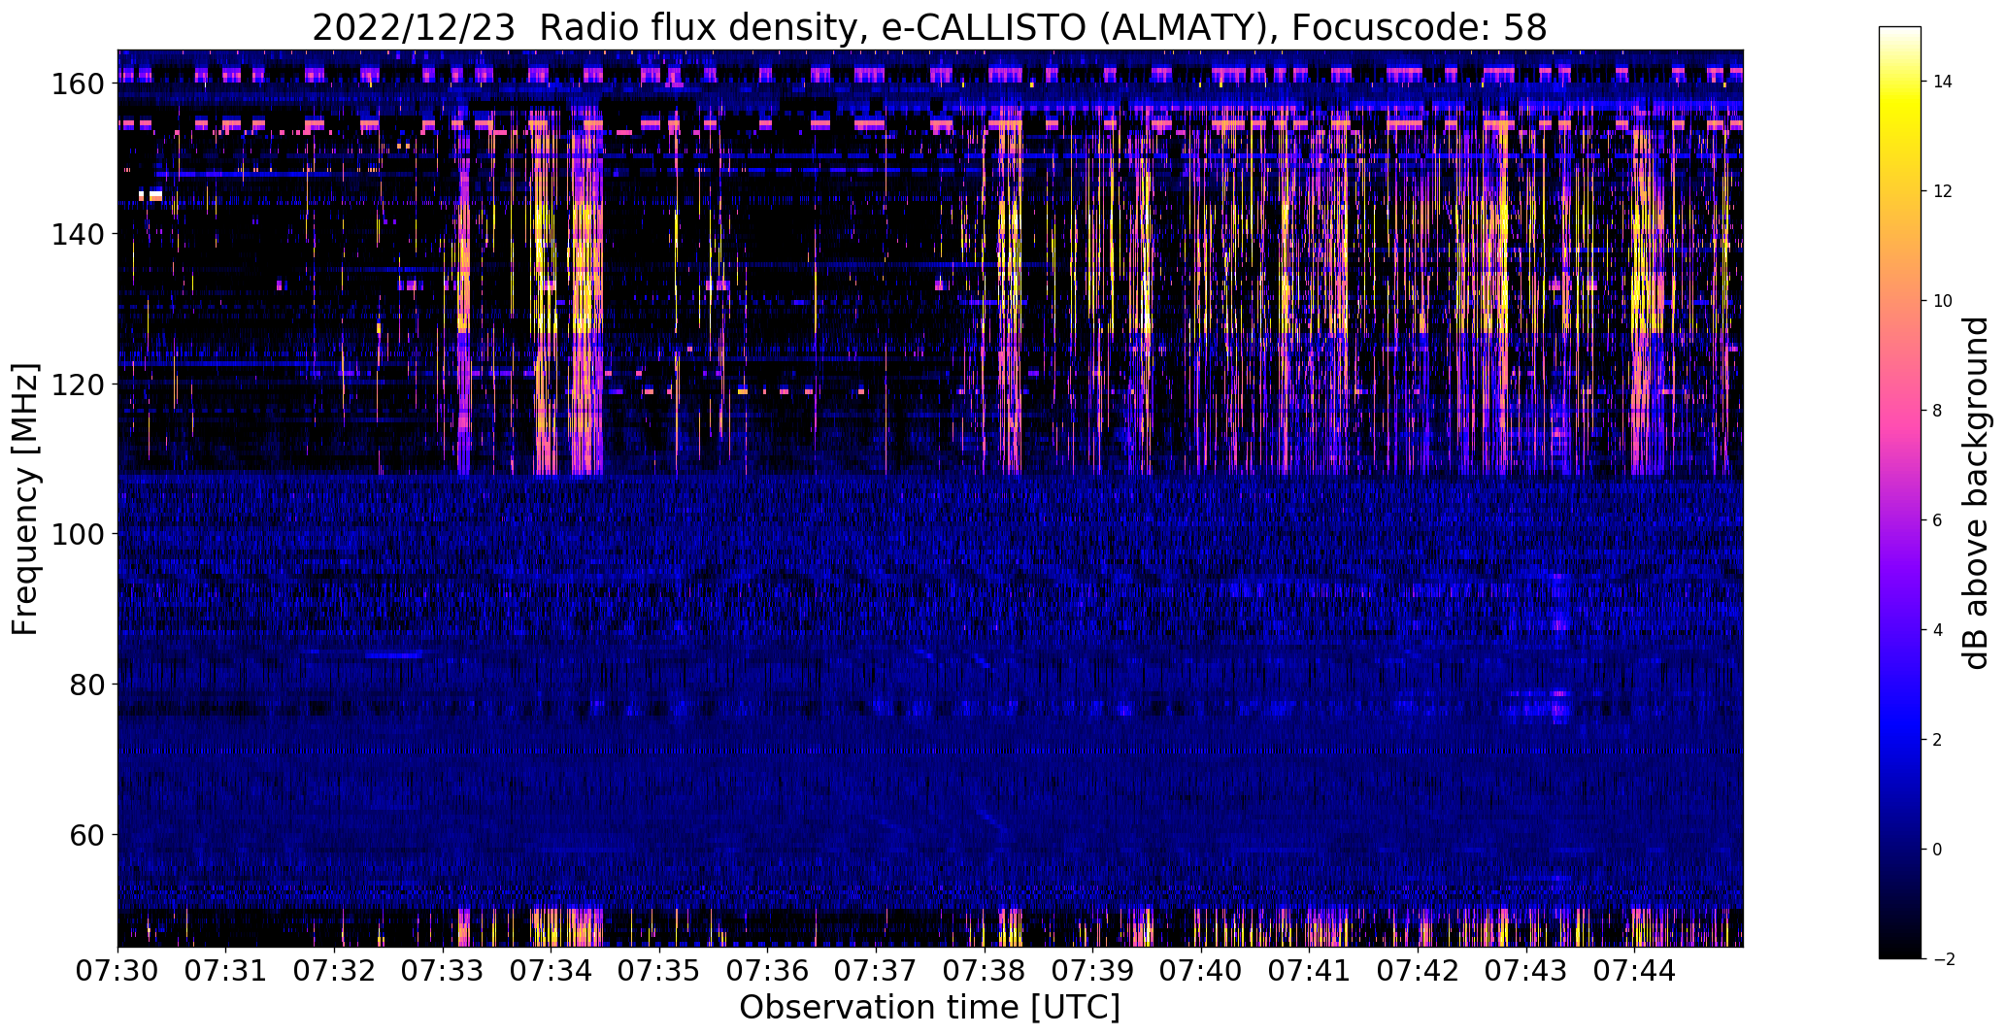
Task: Click the colorbar tick value 2
Action: [x=1938, y=740]
